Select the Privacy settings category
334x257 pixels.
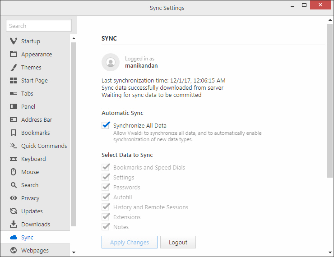pos(35,198)
